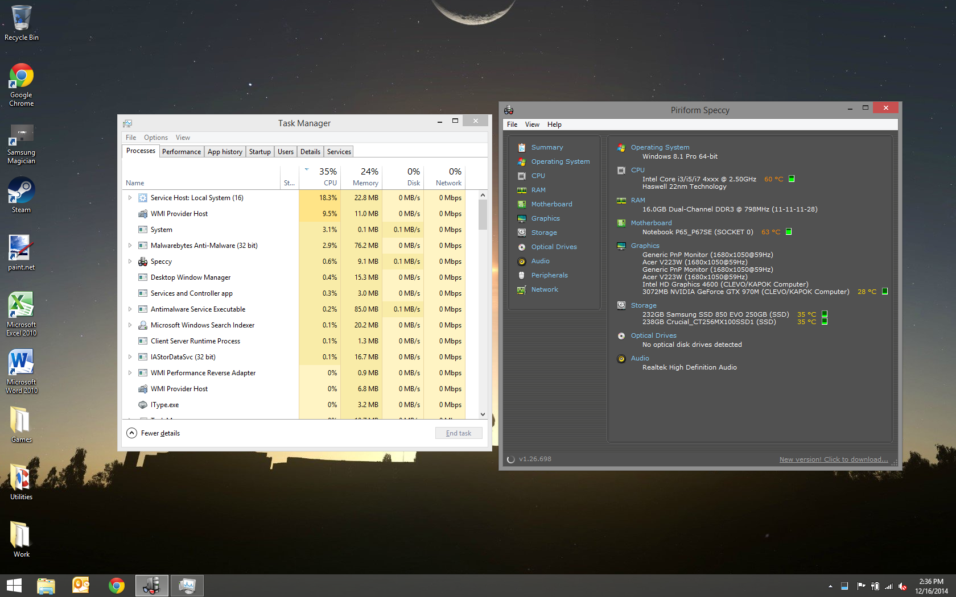This screenshot has height=597, width=956.
Task: Switch to the Services tab
Action: coord(339,152)
